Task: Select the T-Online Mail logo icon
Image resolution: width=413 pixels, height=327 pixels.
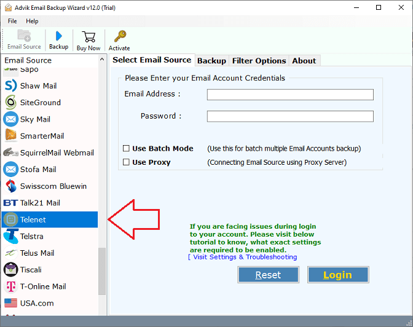Action: (11, 286)
